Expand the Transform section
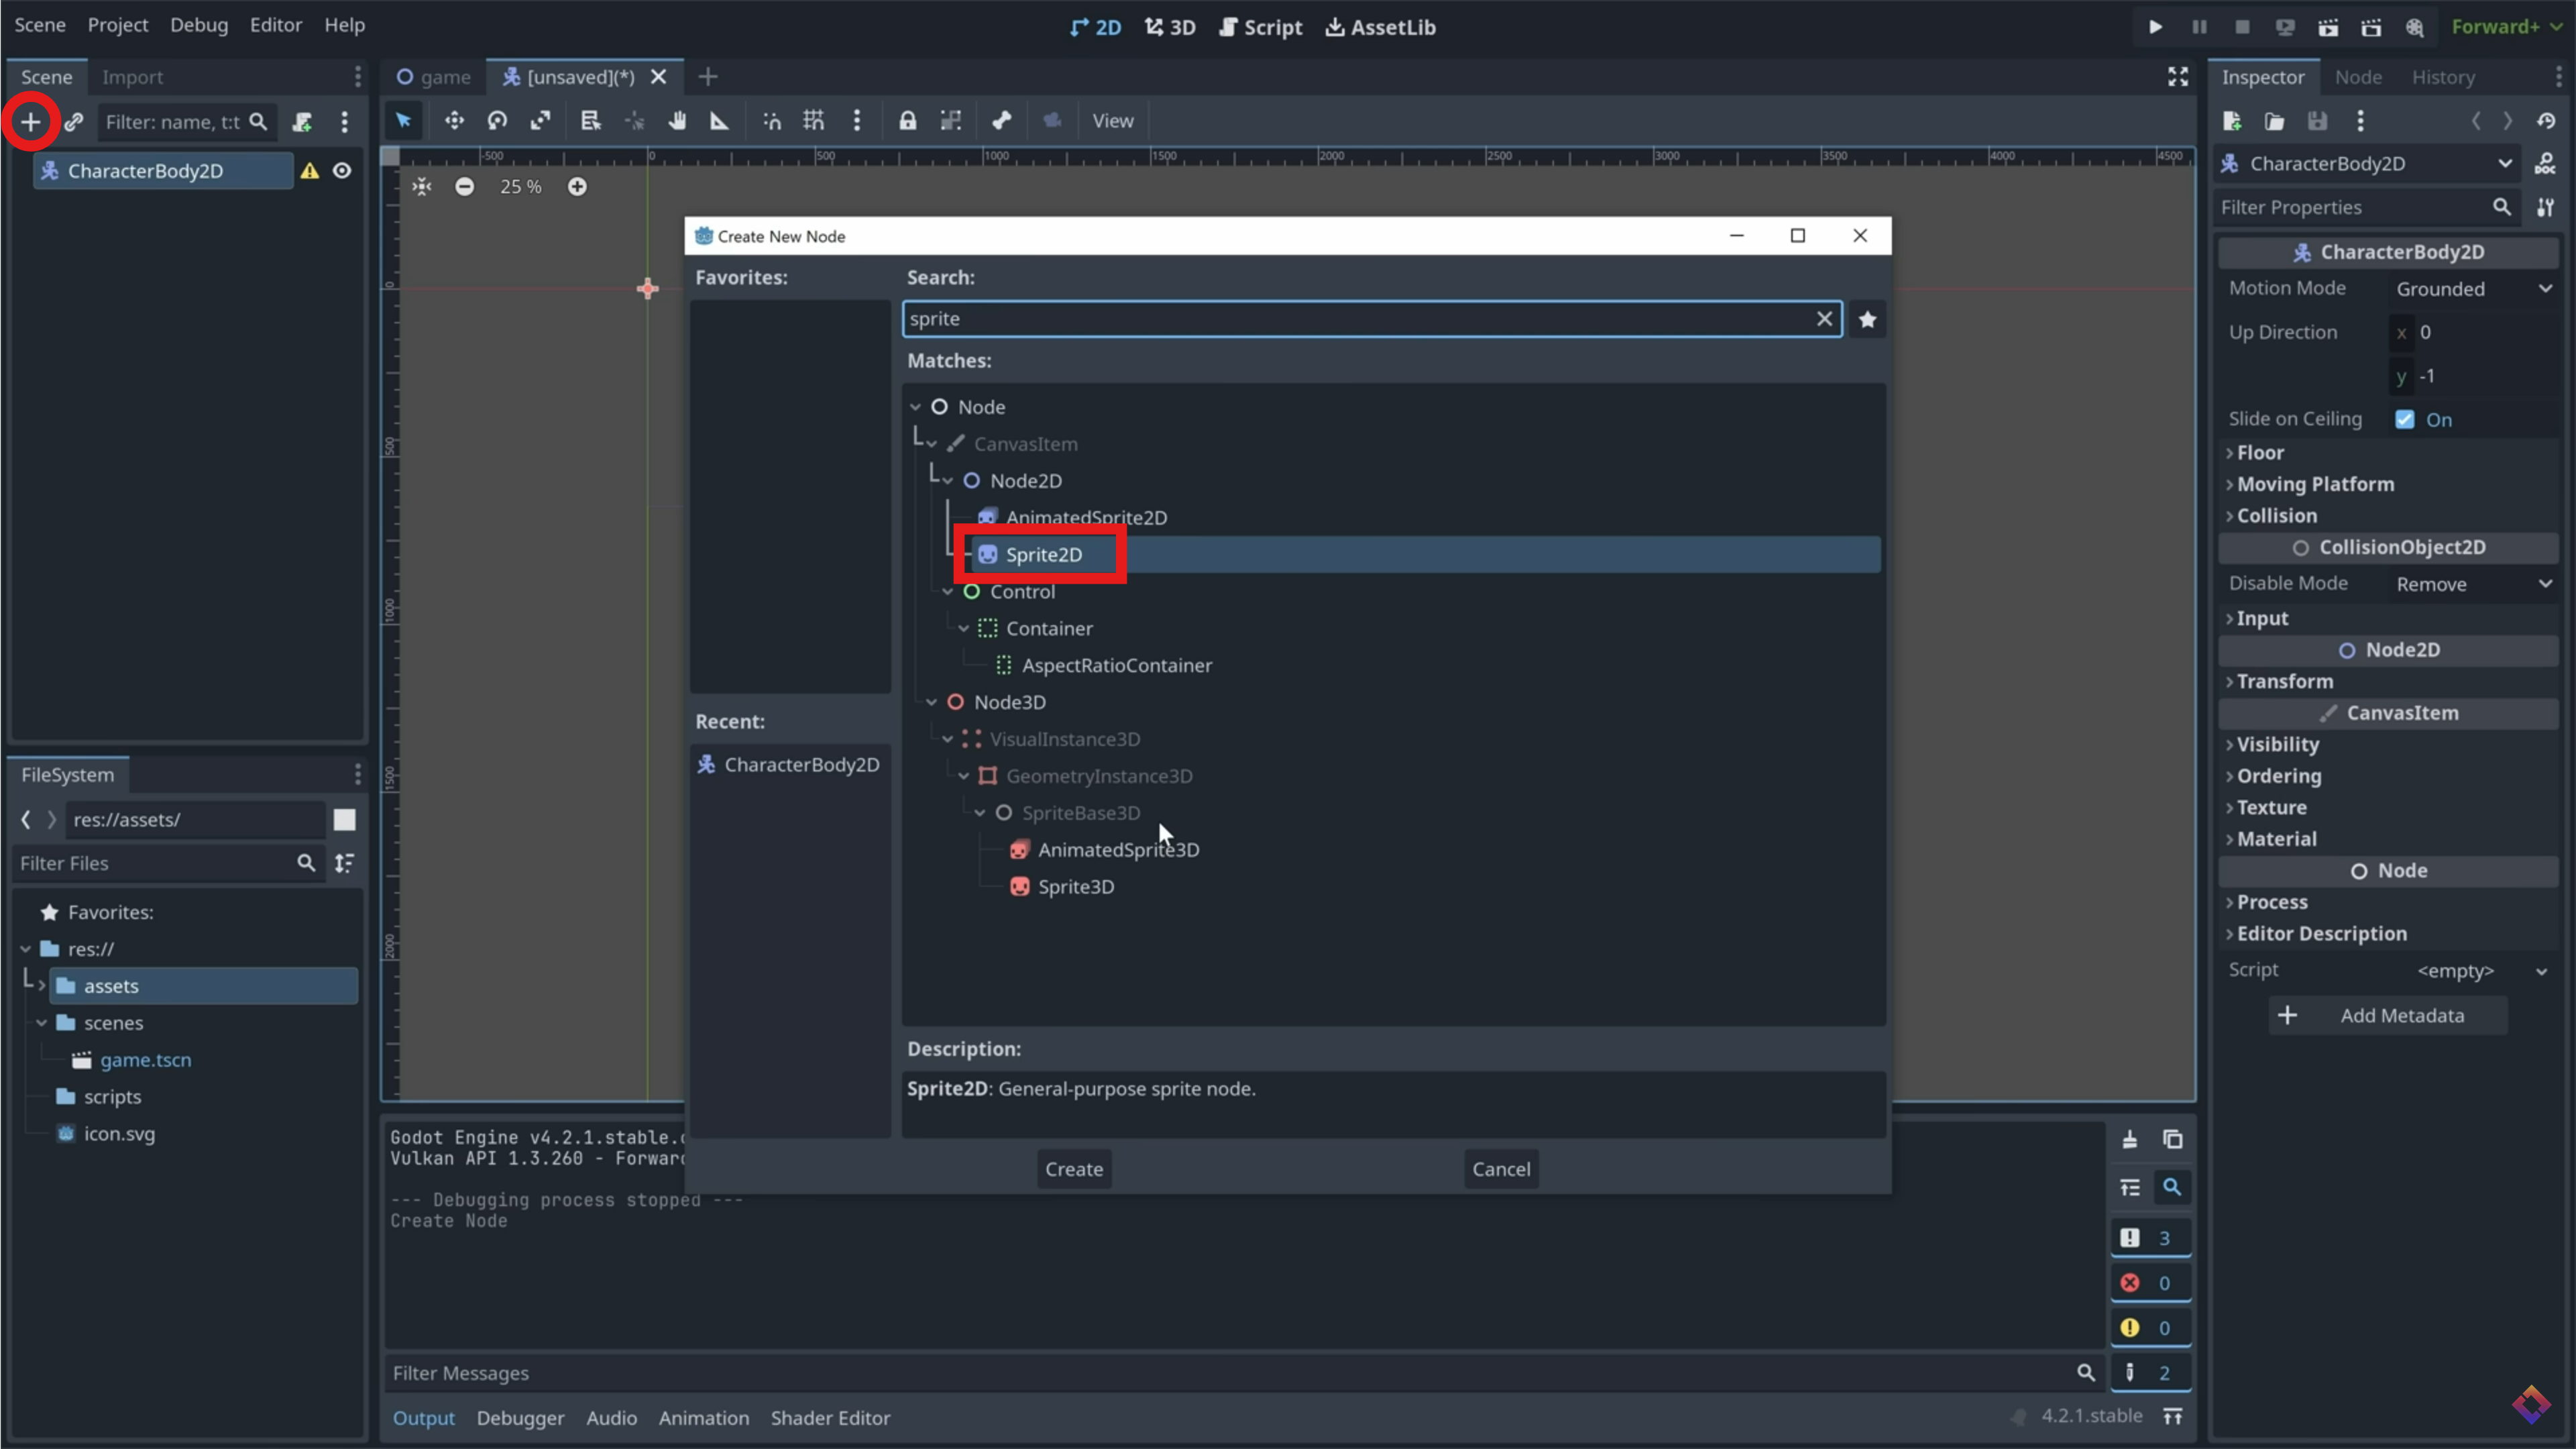This screenshot has height=1449, width=2576. (2284, 681)
